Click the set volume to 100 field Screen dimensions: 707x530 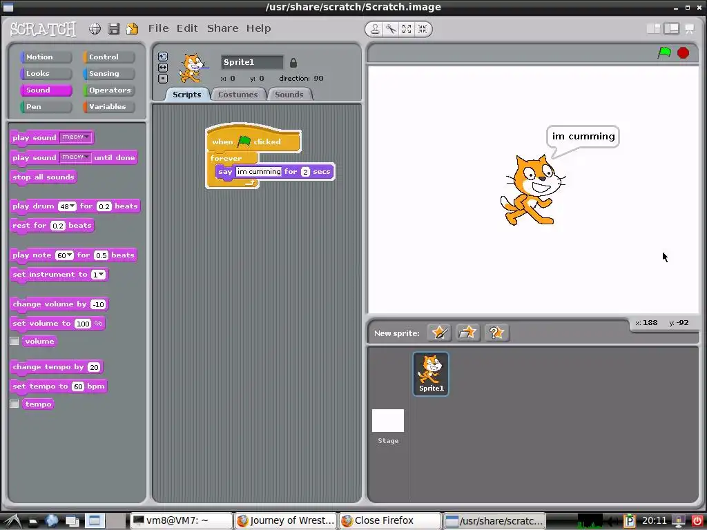click(83, 324)
